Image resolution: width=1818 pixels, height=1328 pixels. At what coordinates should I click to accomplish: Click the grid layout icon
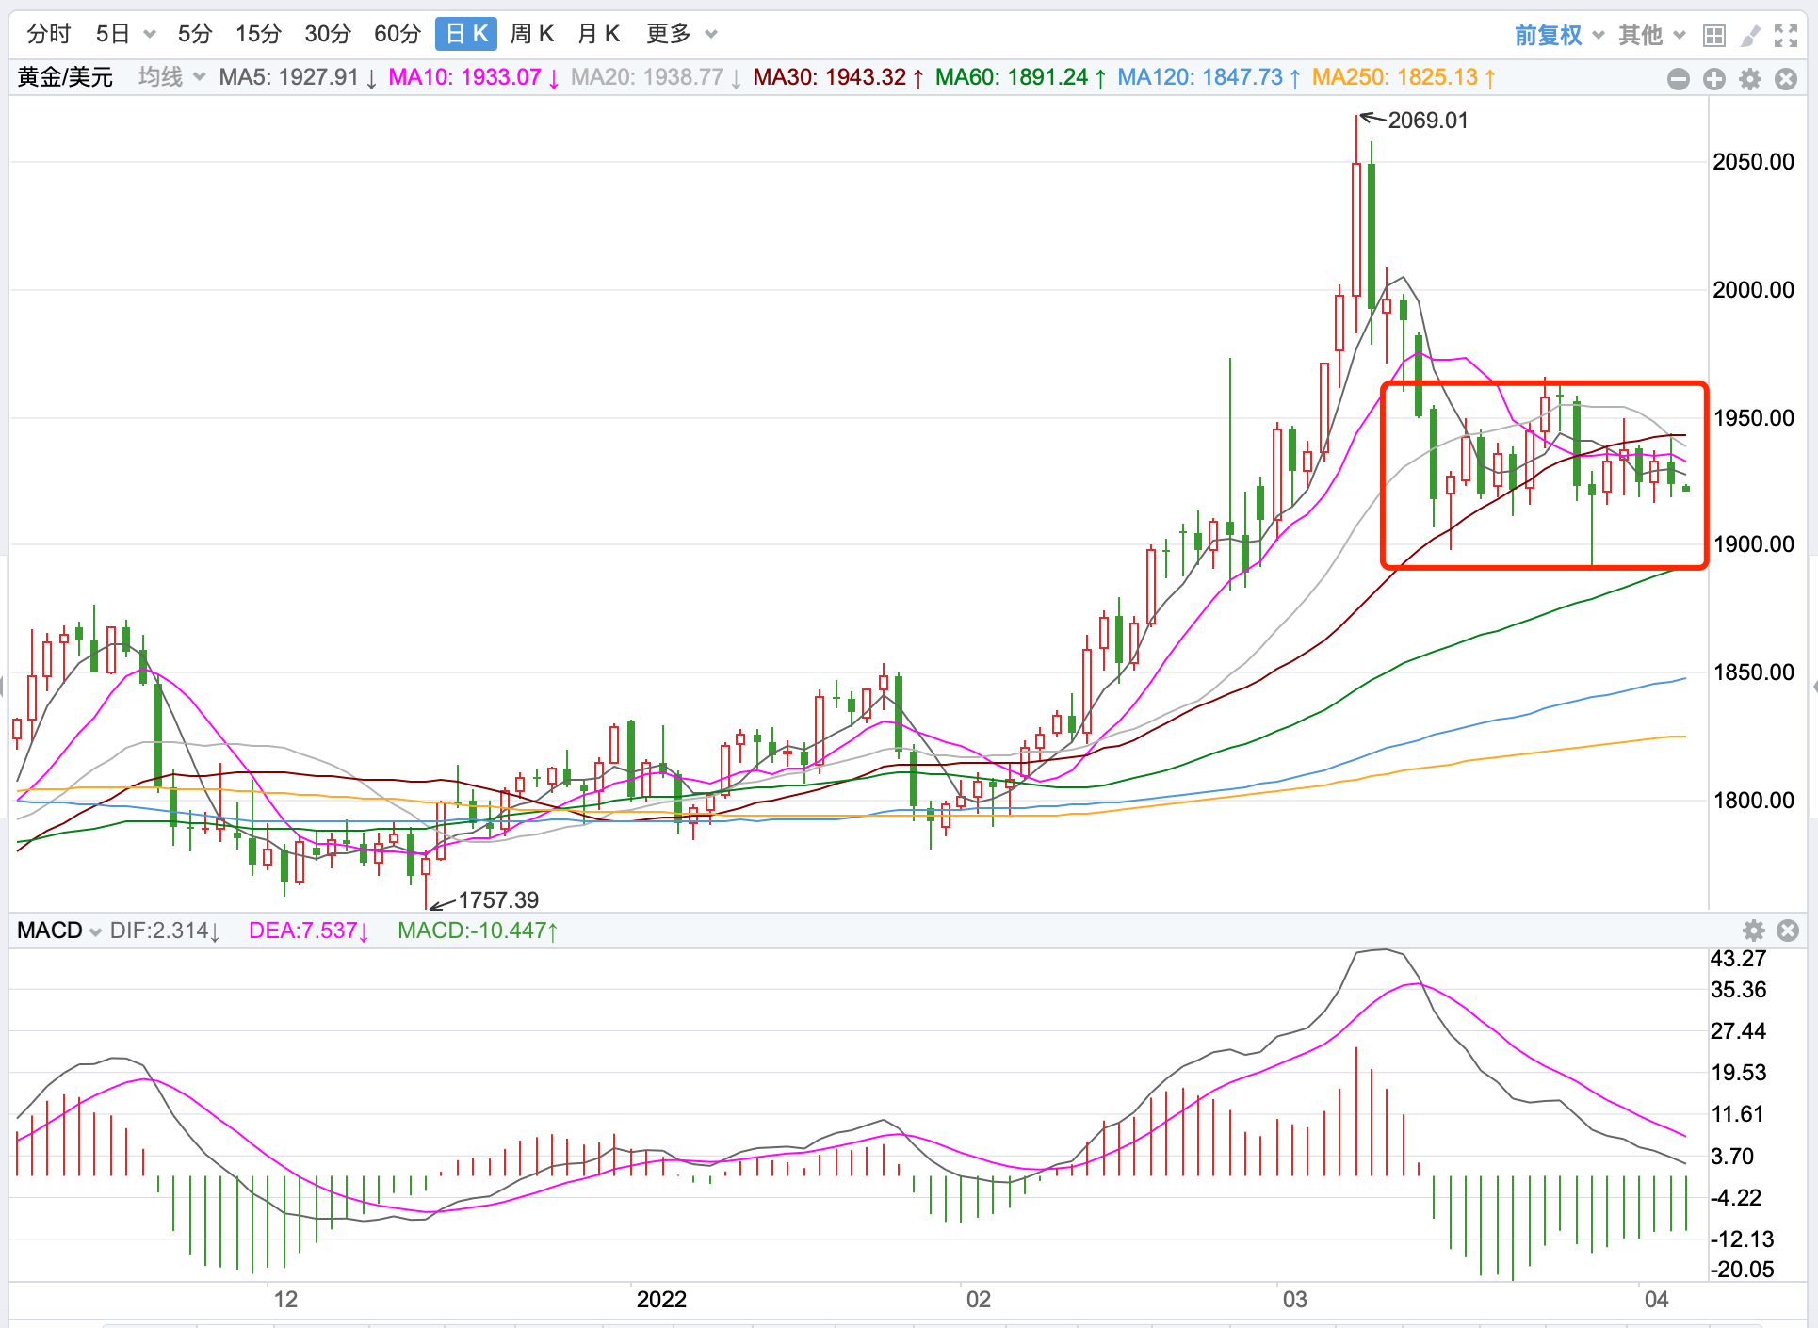[x=1714, y=36]
